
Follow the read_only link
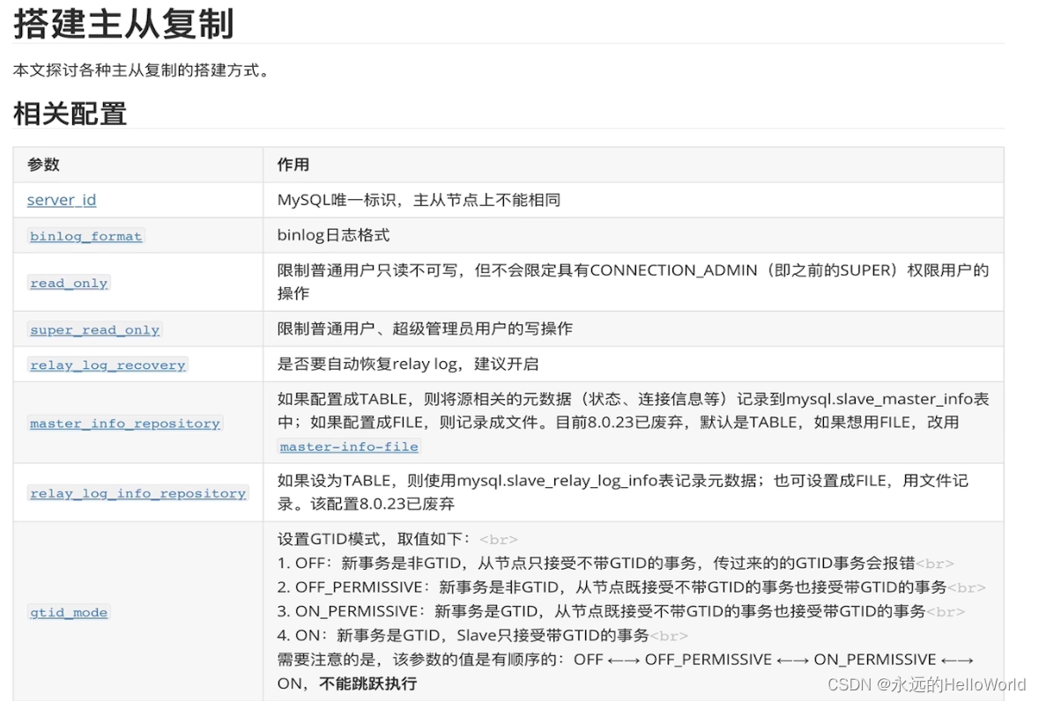click(69, 283)
